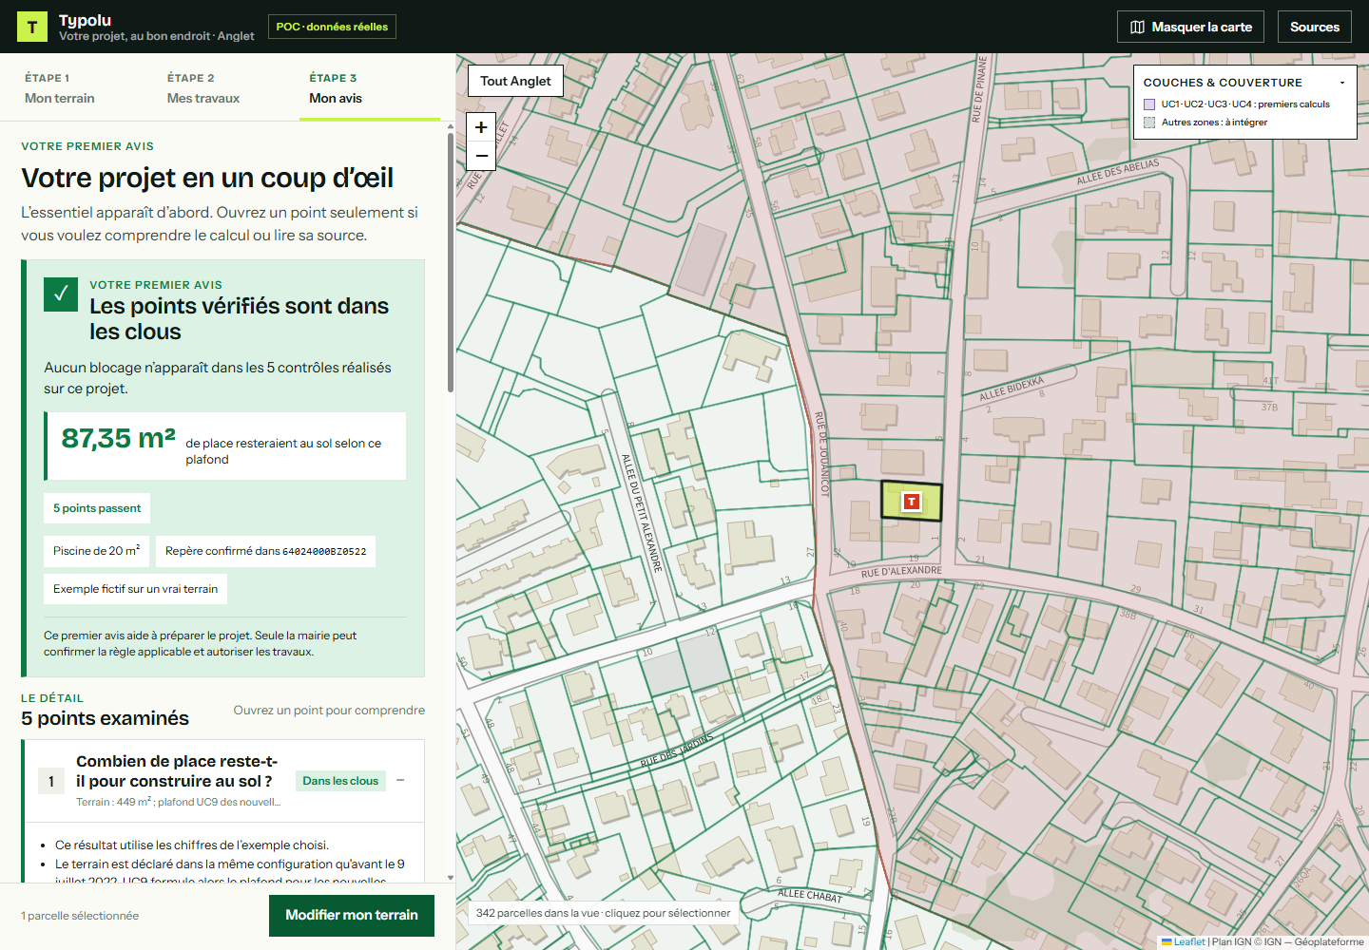Screen dimensions: 1369x950
Task: Click the Typolu T logo icon
Action: point(32,27)
